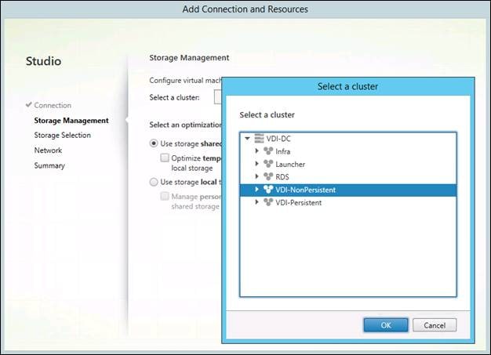Choose Use storage local radio button
The width and height of the screenshot is (491, 355).
(x=154, y=182)
